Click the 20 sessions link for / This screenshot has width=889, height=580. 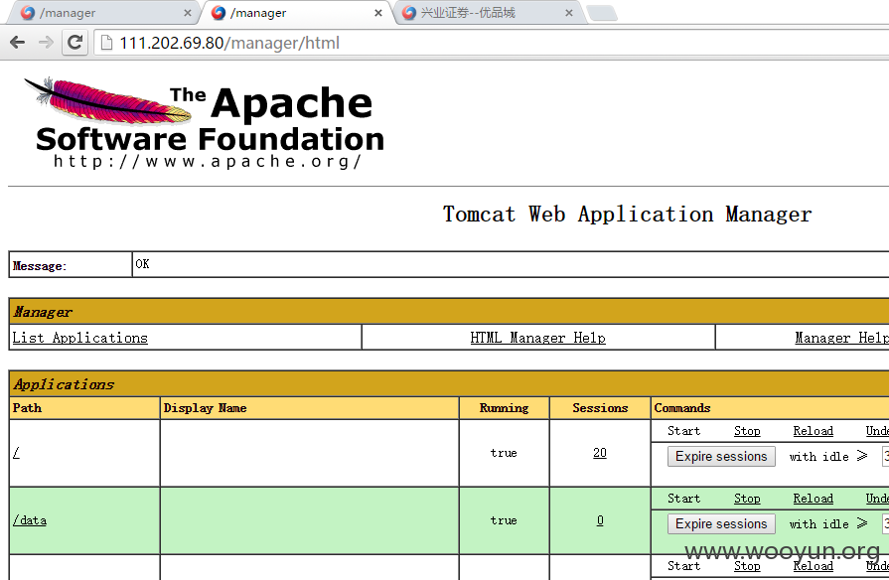[600, 453]
